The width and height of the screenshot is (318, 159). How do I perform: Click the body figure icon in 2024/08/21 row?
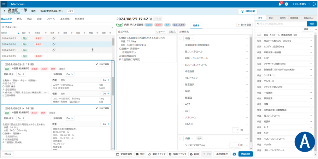click(x=93, y=50)
